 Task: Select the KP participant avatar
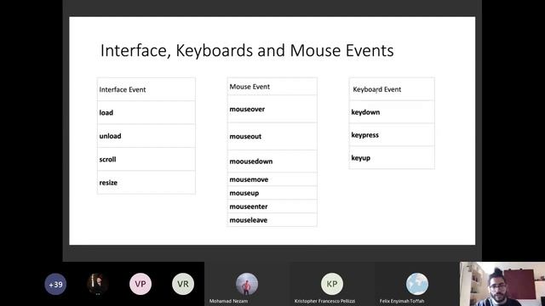(x=332, y=284)
